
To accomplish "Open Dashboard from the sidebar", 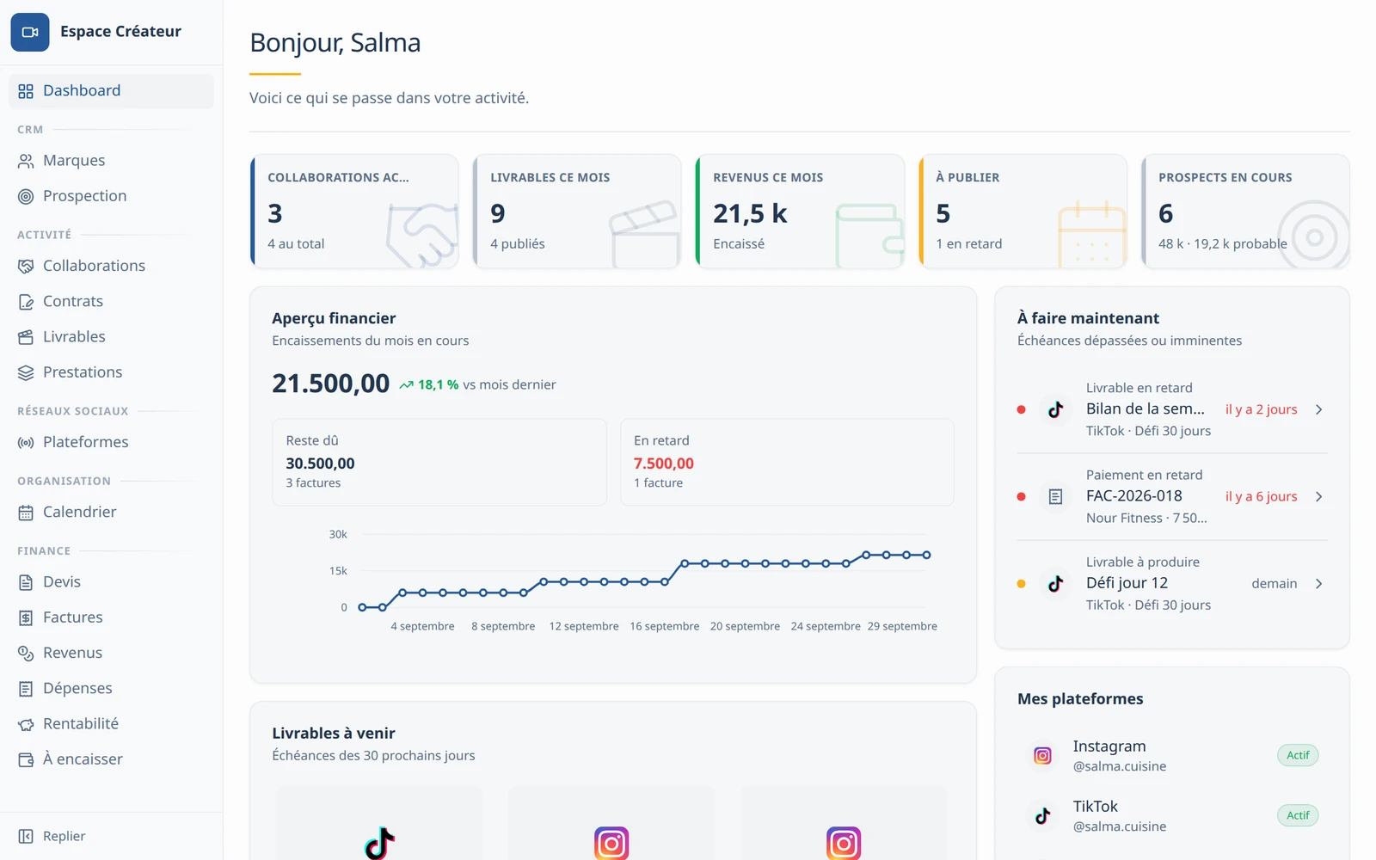I will (x=111, y=91).
